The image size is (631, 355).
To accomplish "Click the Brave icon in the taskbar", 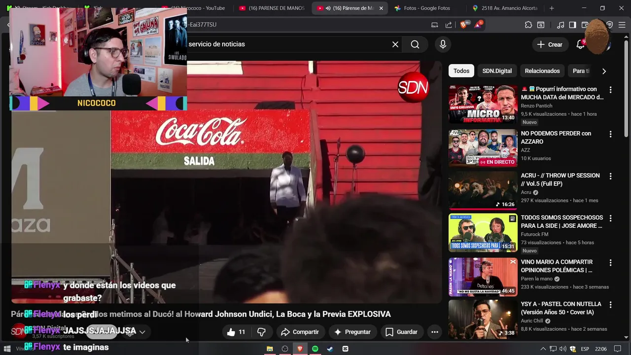I will [x=300, y=349].
